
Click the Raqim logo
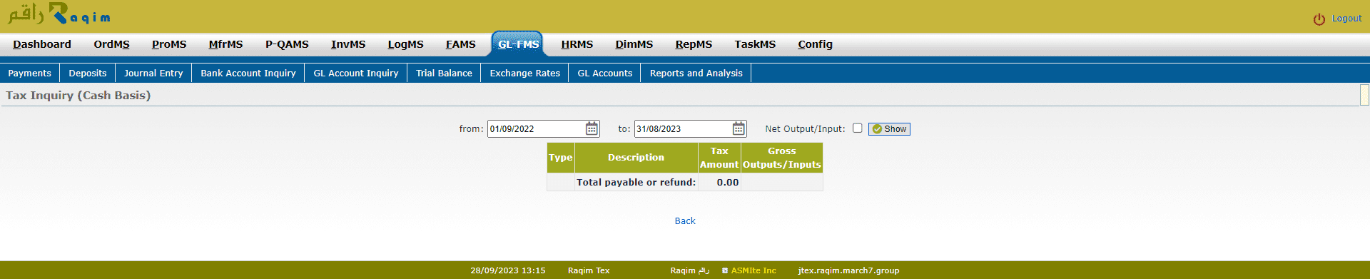pos(59,14)
